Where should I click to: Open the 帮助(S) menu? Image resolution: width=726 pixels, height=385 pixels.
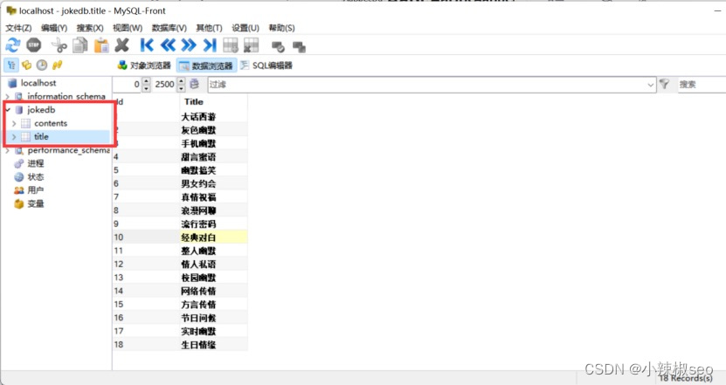point(281,28)
